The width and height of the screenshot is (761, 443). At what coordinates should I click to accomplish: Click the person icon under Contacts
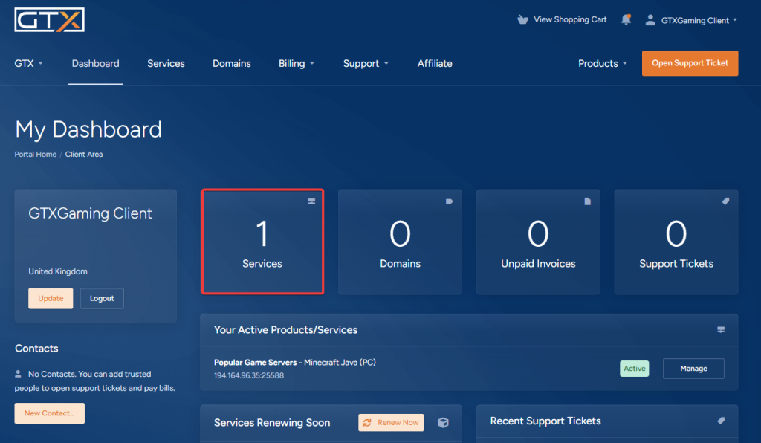tap(18, 374)
